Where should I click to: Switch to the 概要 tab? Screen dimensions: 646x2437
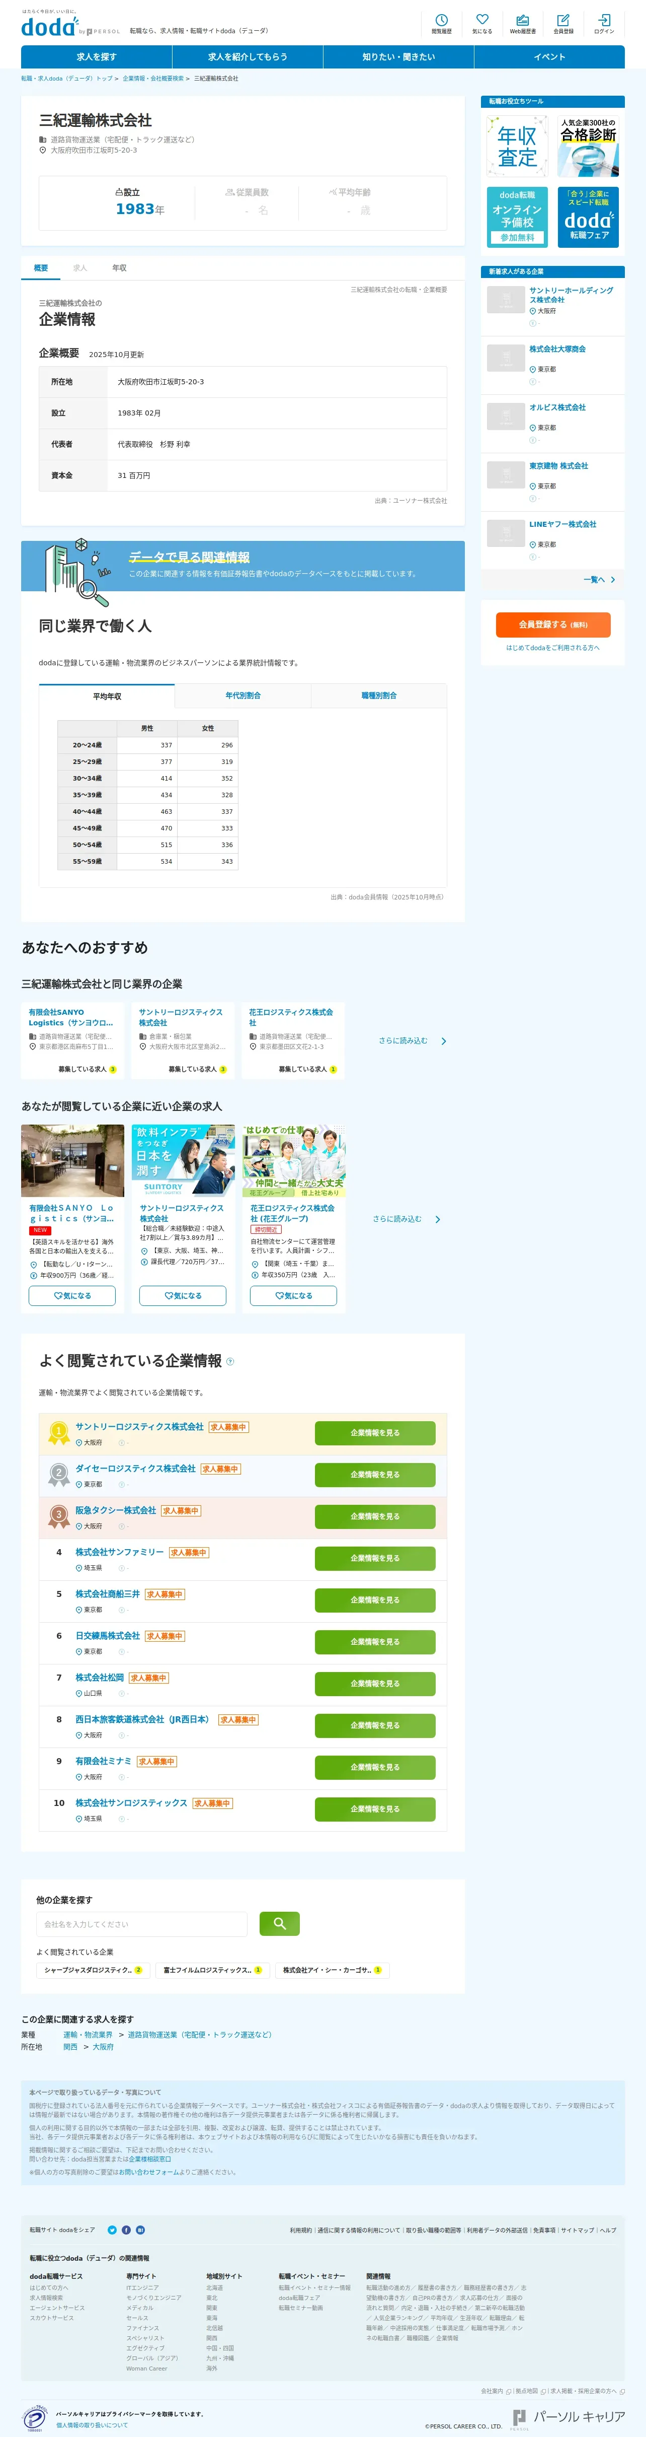tap(41, 268)
